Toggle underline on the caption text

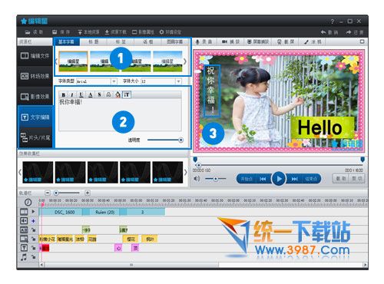(x=81, y=95)
